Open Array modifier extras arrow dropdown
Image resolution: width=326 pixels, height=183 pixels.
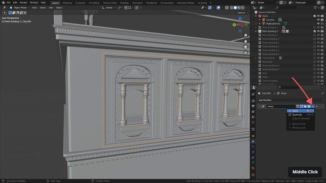tap(313, 106)
